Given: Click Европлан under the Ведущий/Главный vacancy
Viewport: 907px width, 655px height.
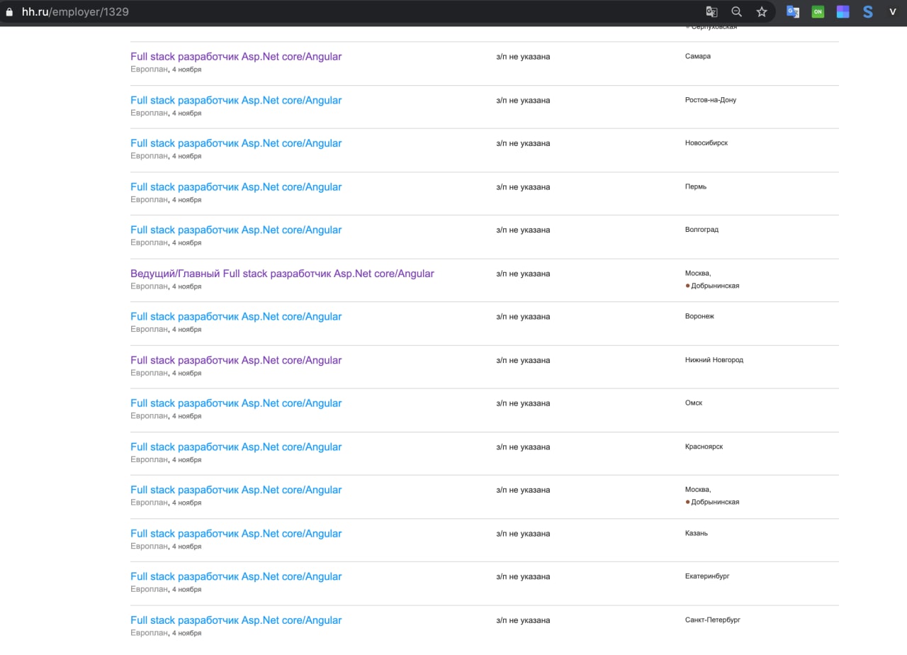Looking at the screenshot, I should click(x=149, y=286).
